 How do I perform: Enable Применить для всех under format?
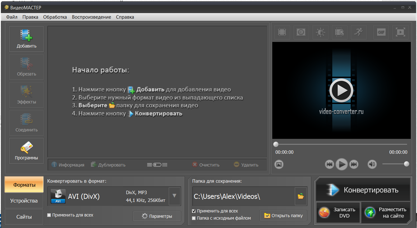coord(49,215)
